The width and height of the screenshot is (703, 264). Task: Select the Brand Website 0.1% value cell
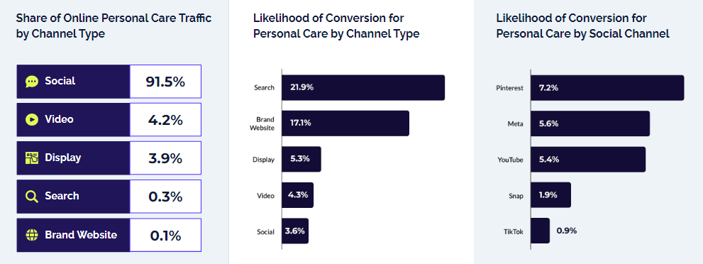tap(165, 235)
